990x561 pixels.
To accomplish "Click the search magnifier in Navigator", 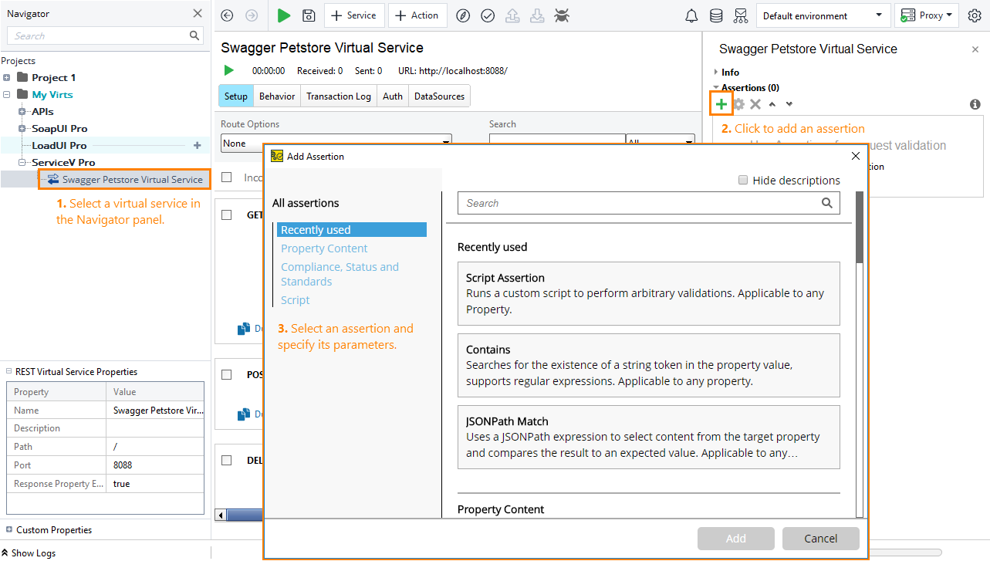I will (x=194, y=35).
